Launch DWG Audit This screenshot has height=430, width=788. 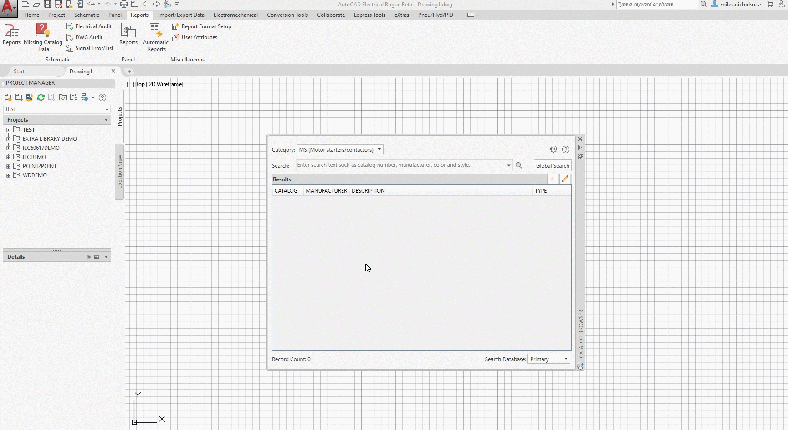(x=84, y=37)
